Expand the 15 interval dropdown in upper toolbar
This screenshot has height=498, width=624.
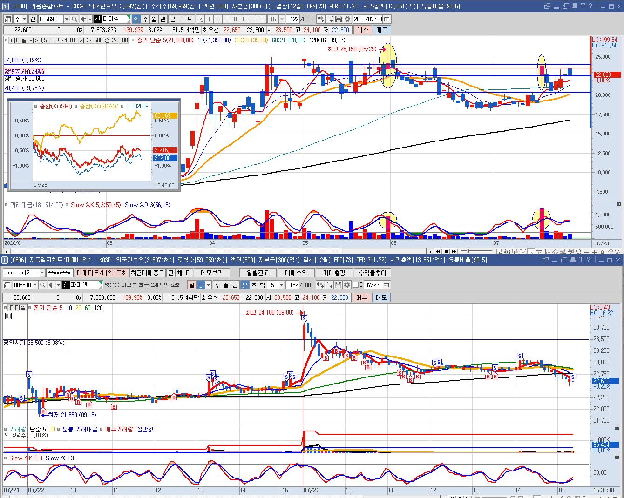click(x=282, y=19)
